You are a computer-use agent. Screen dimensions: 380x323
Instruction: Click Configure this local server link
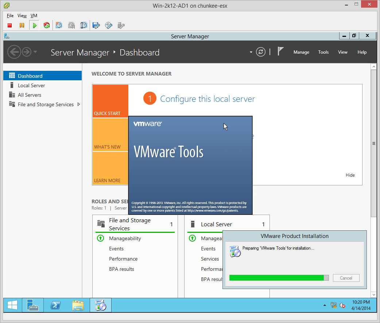207,99
